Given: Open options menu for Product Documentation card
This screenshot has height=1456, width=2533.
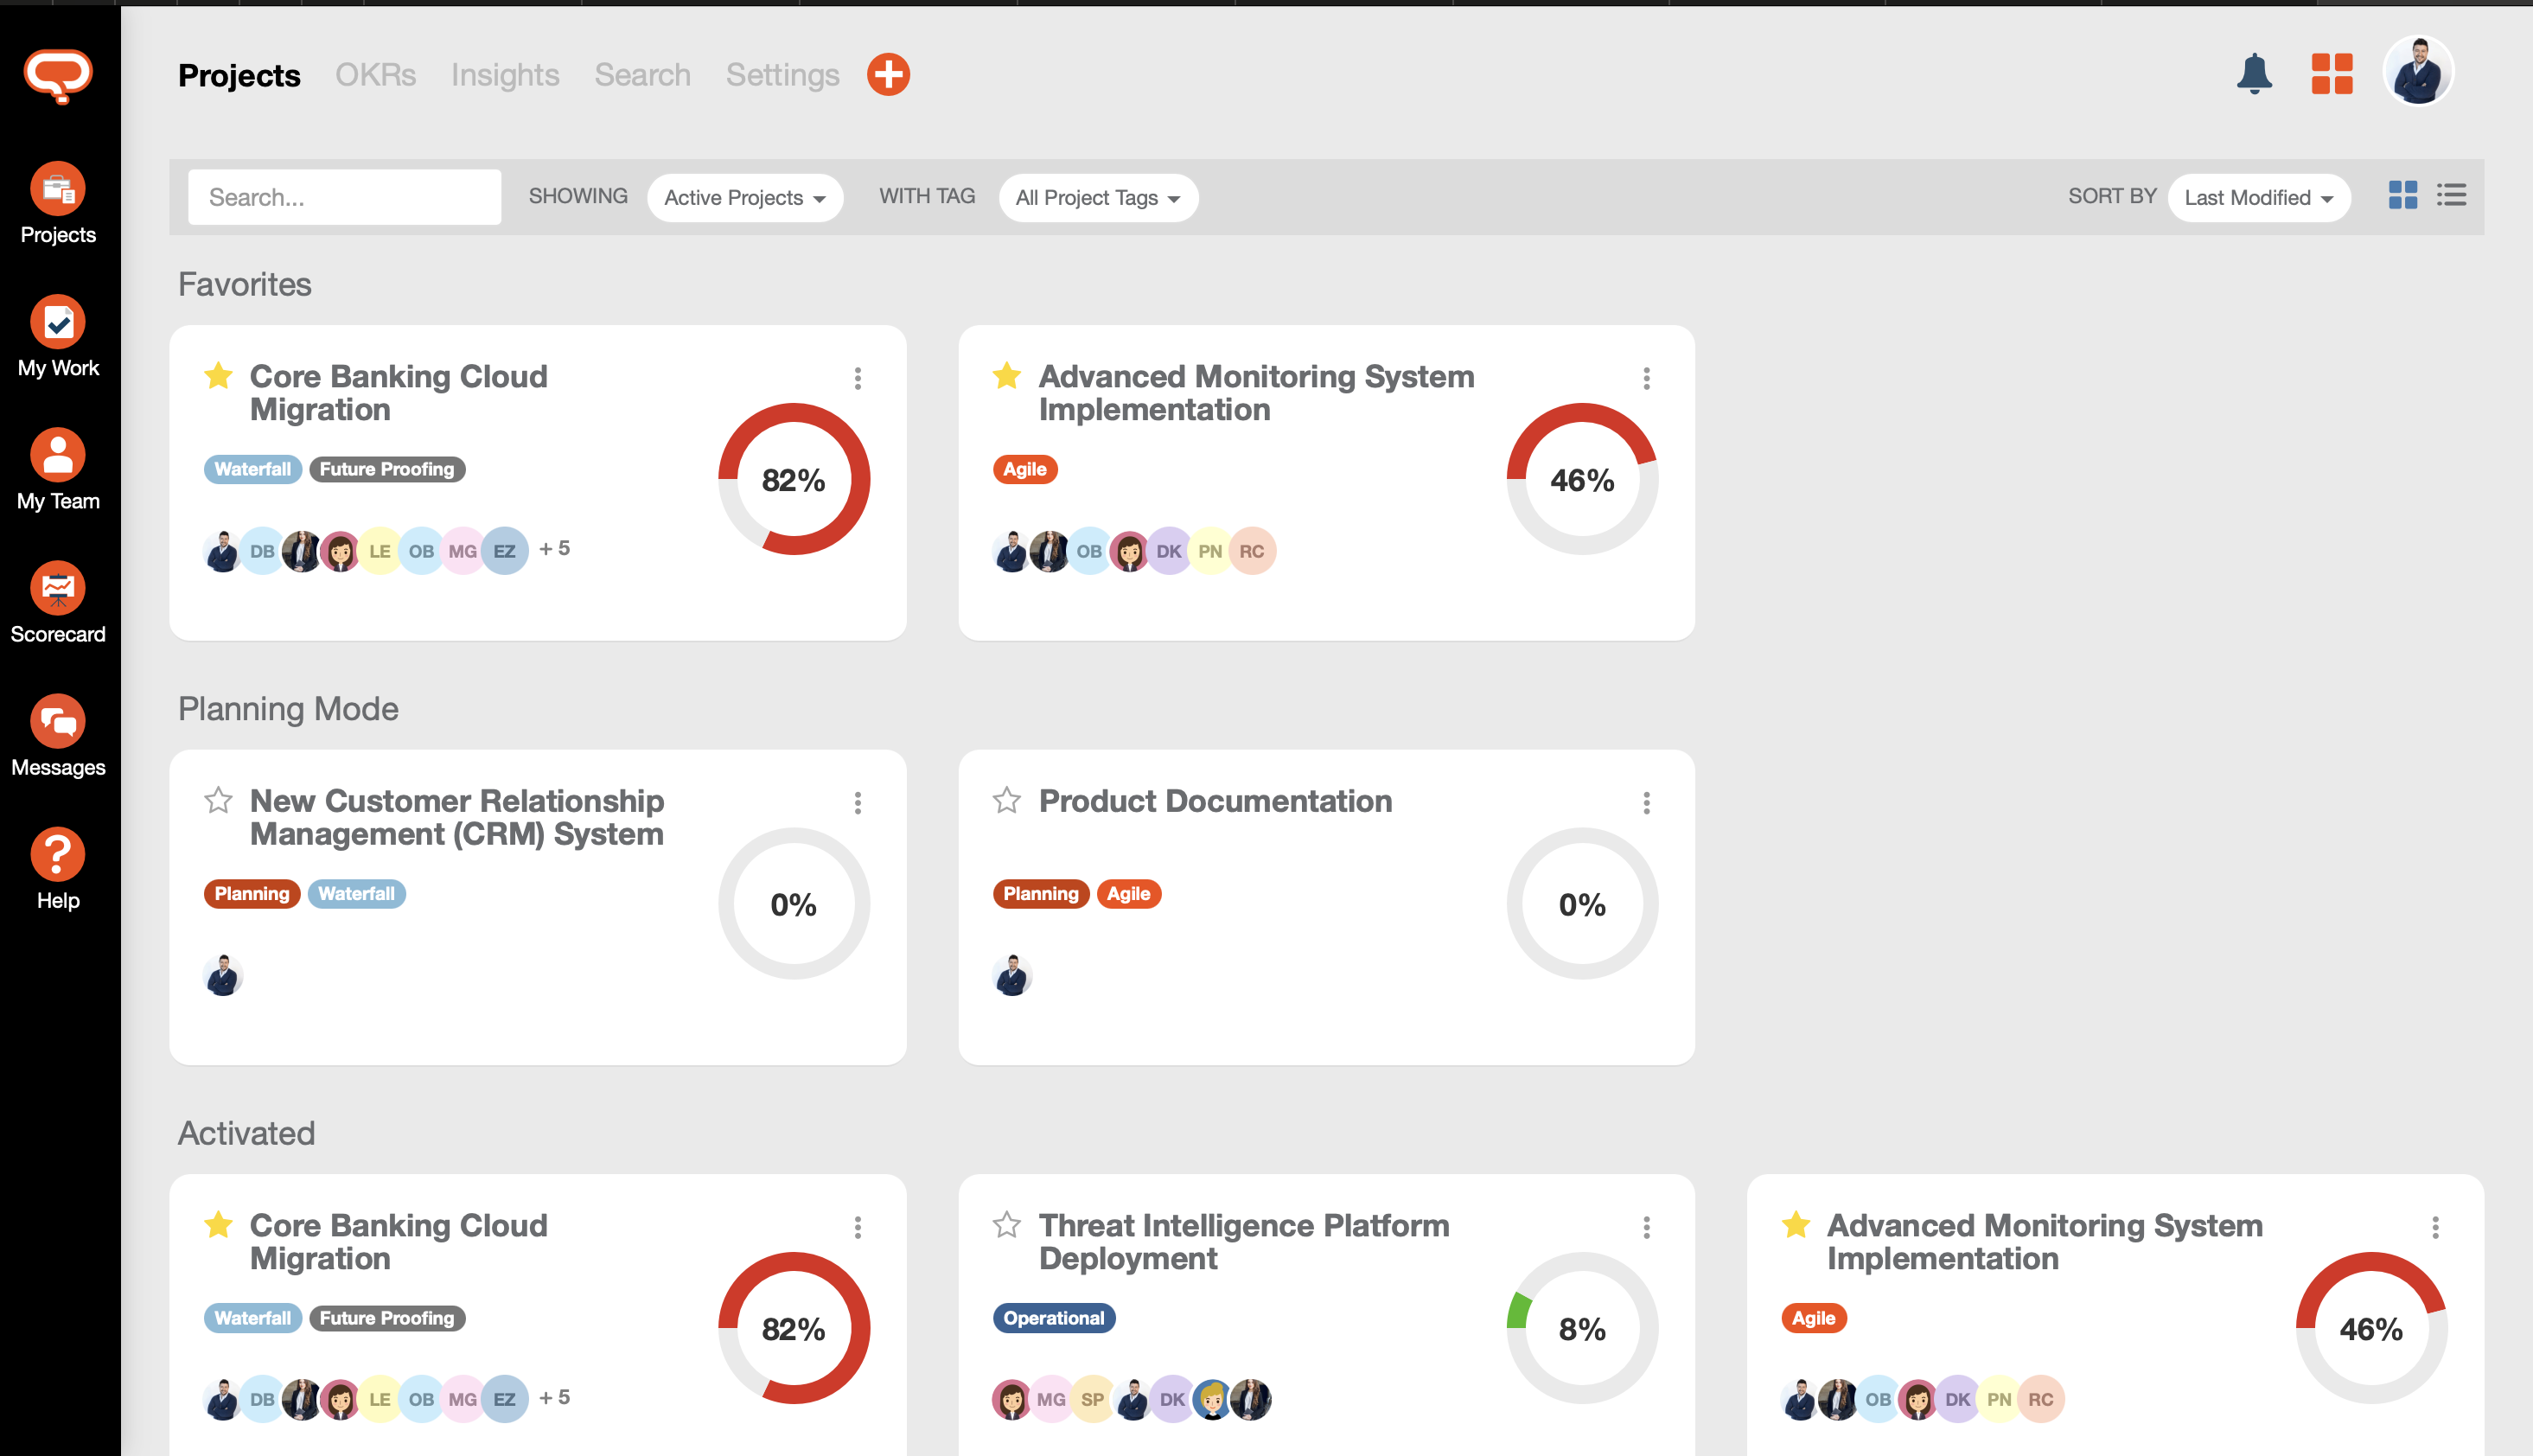Looking at the screenshot, I should click(x=1646, y=803).
